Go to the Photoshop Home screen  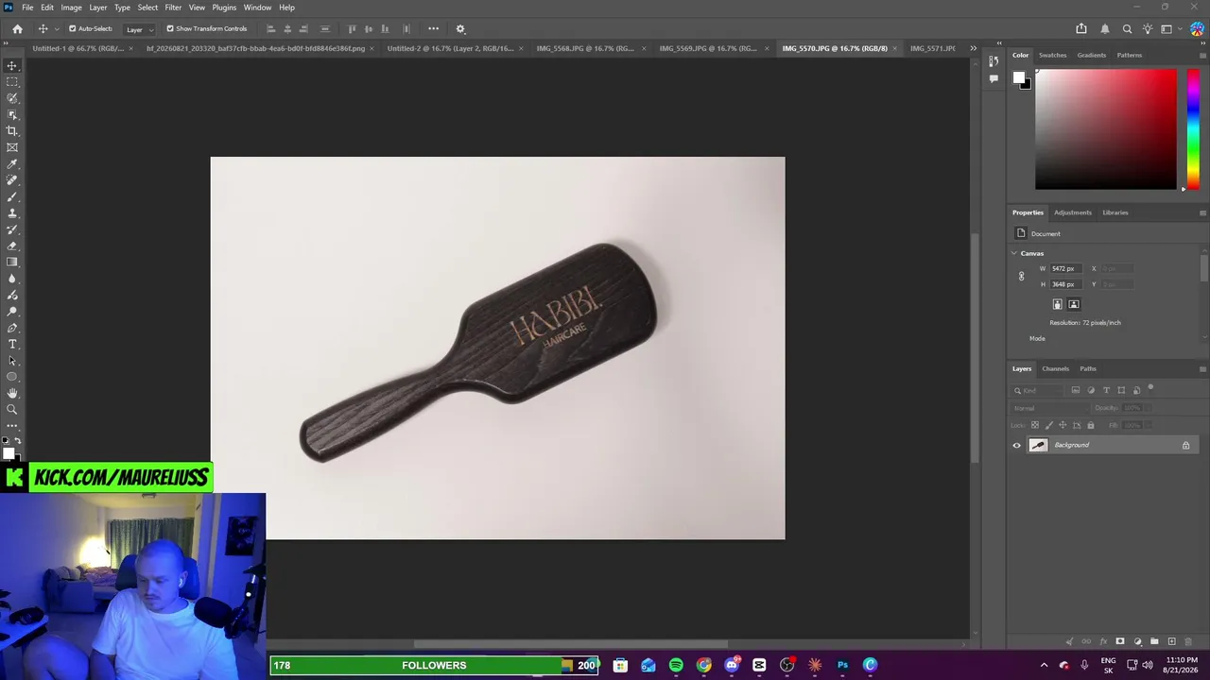click(17, 28)
